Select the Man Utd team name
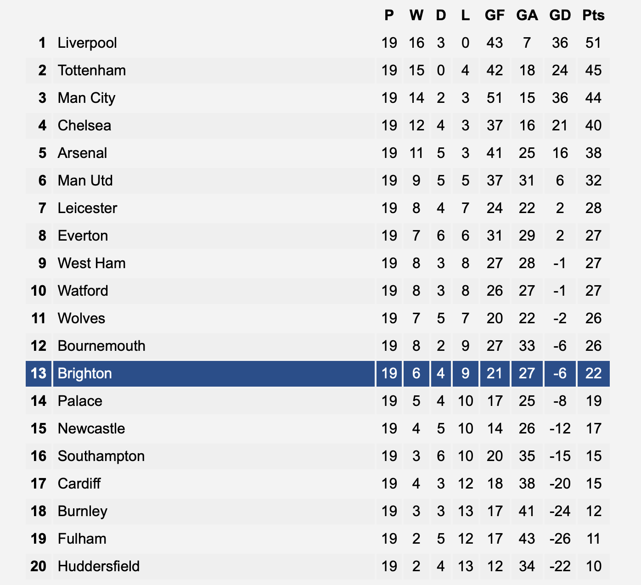Image resolution: width=641 pixels, height=585 pixels. tap(85, 180)
